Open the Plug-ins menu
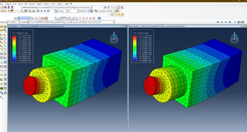247x132 pixels. (60, 4)
